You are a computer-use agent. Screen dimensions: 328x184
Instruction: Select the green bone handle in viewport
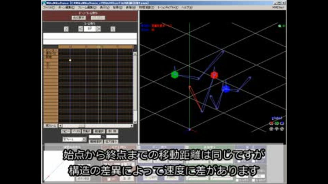coord(175,75)
